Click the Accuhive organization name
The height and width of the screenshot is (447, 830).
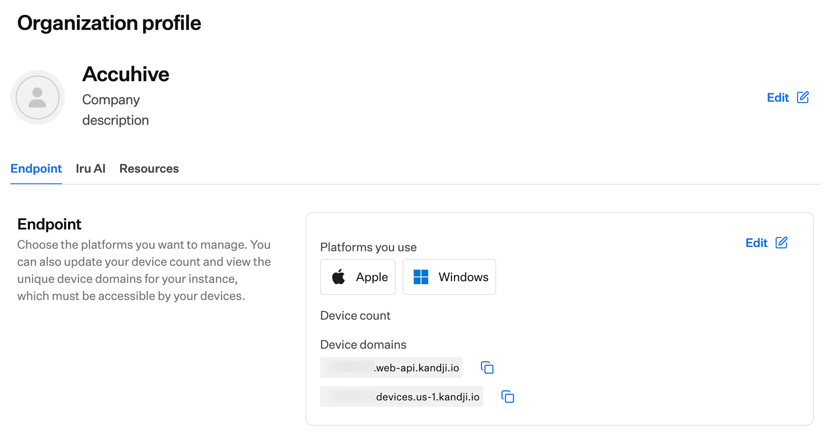(x=126, y=74)
